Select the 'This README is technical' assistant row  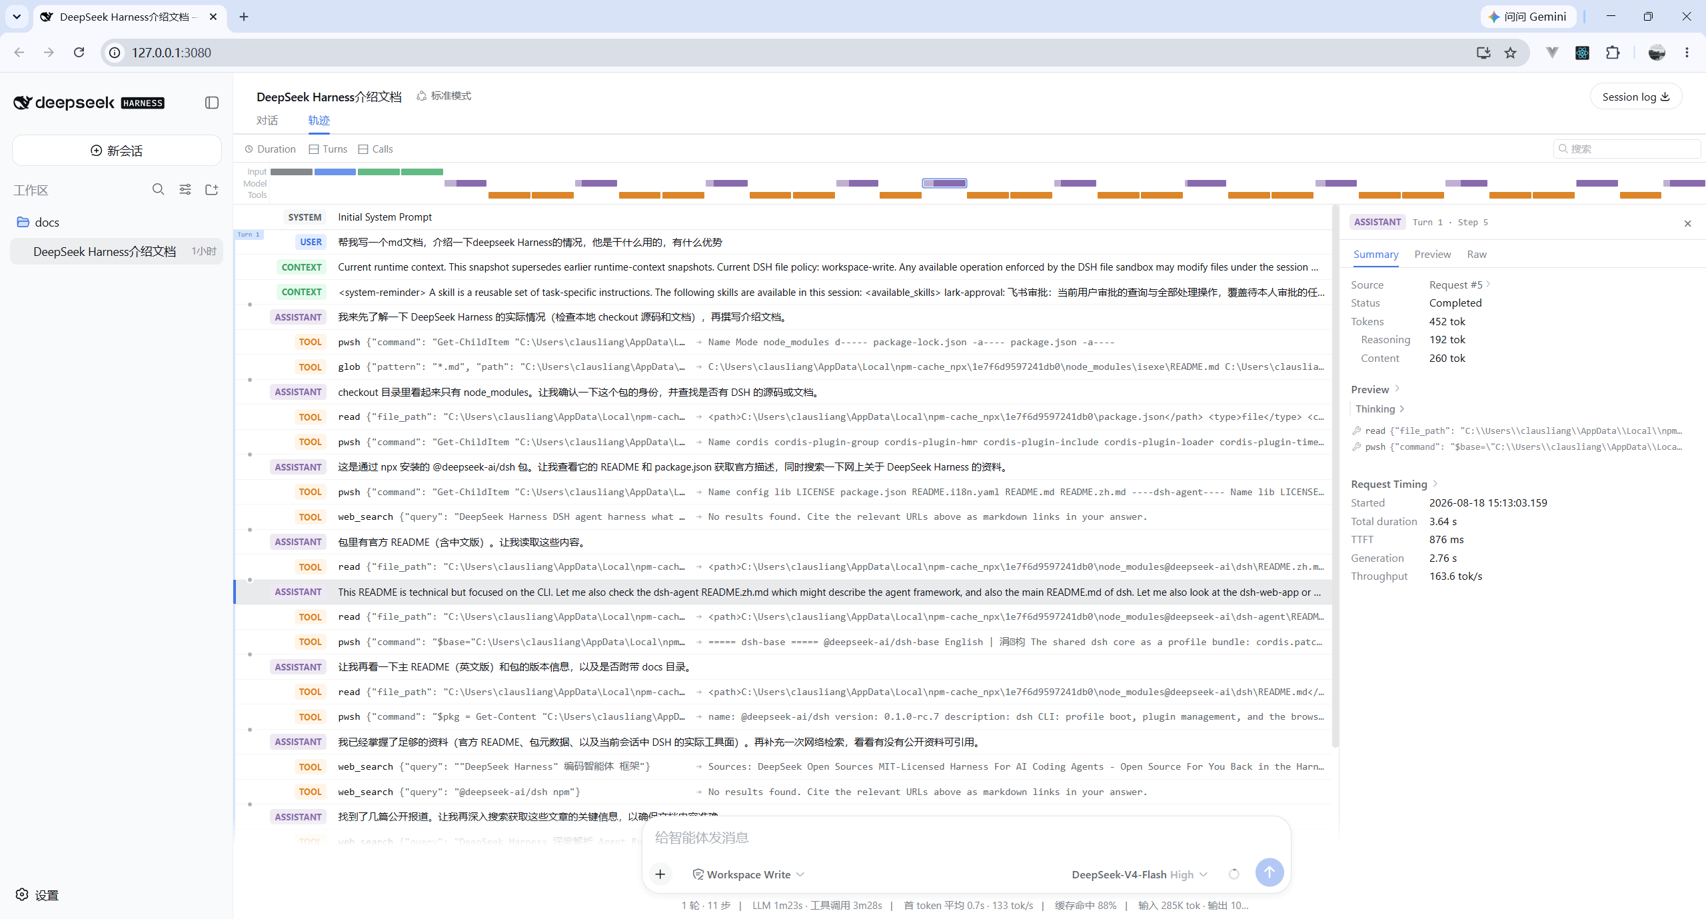(782, 592)
